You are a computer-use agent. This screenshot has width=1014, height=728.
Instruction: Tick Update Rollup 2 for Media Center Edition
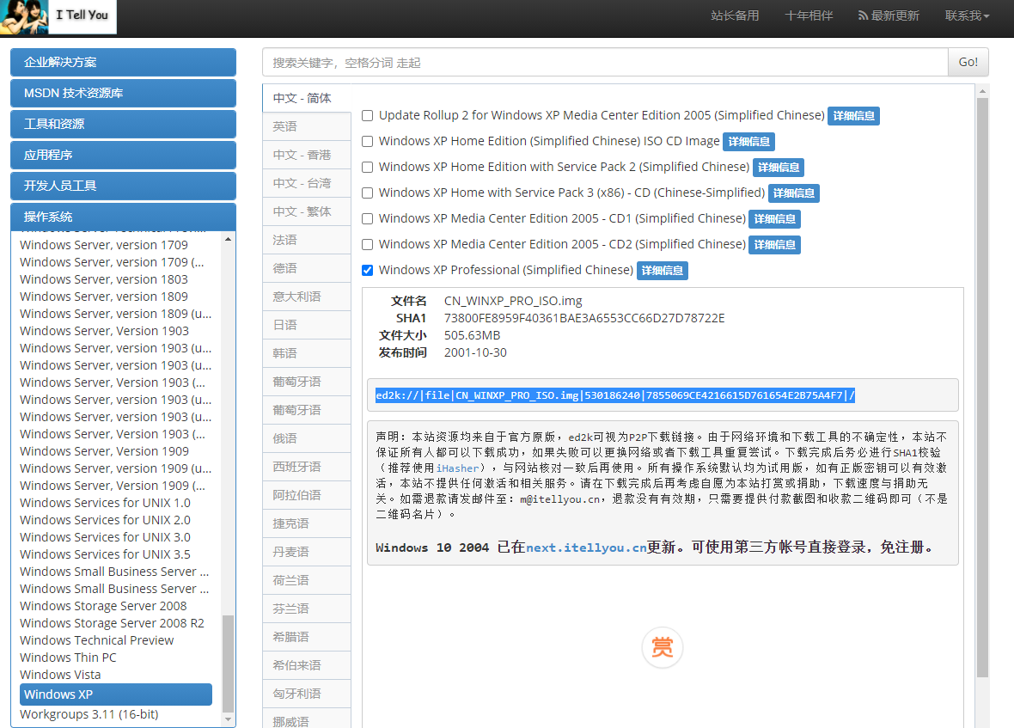(368, 115)
